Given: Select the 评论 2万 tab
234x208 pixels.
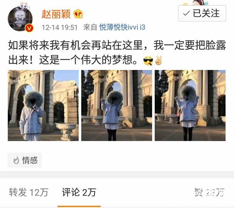Looking at the screenshot, I should pyautogui.click(x=79, y=192).
